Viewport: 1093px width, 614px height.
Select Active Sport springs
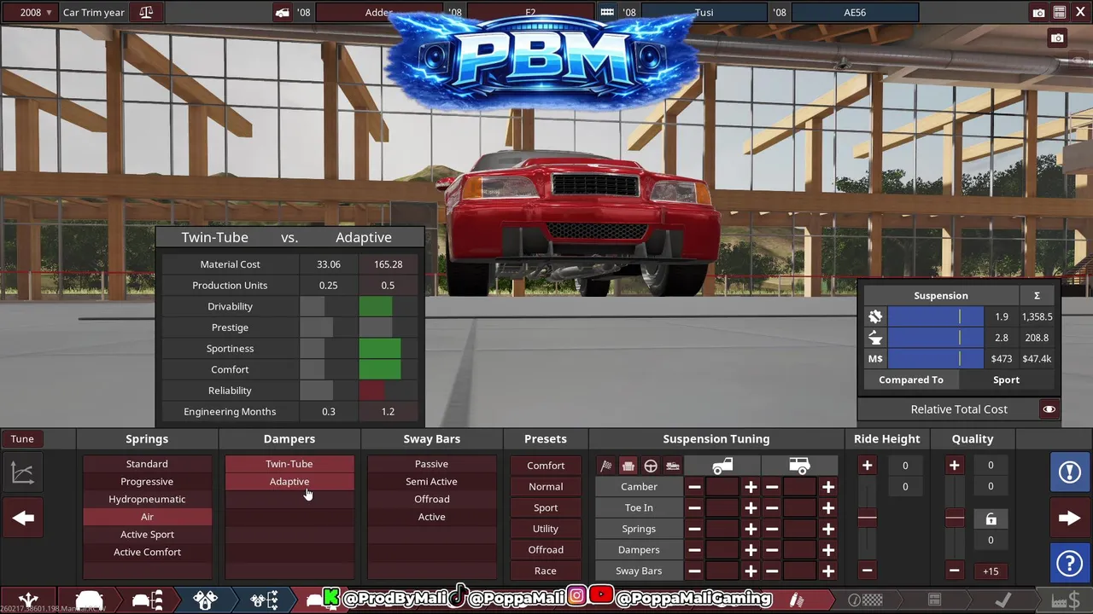click(x=147, y=534)
